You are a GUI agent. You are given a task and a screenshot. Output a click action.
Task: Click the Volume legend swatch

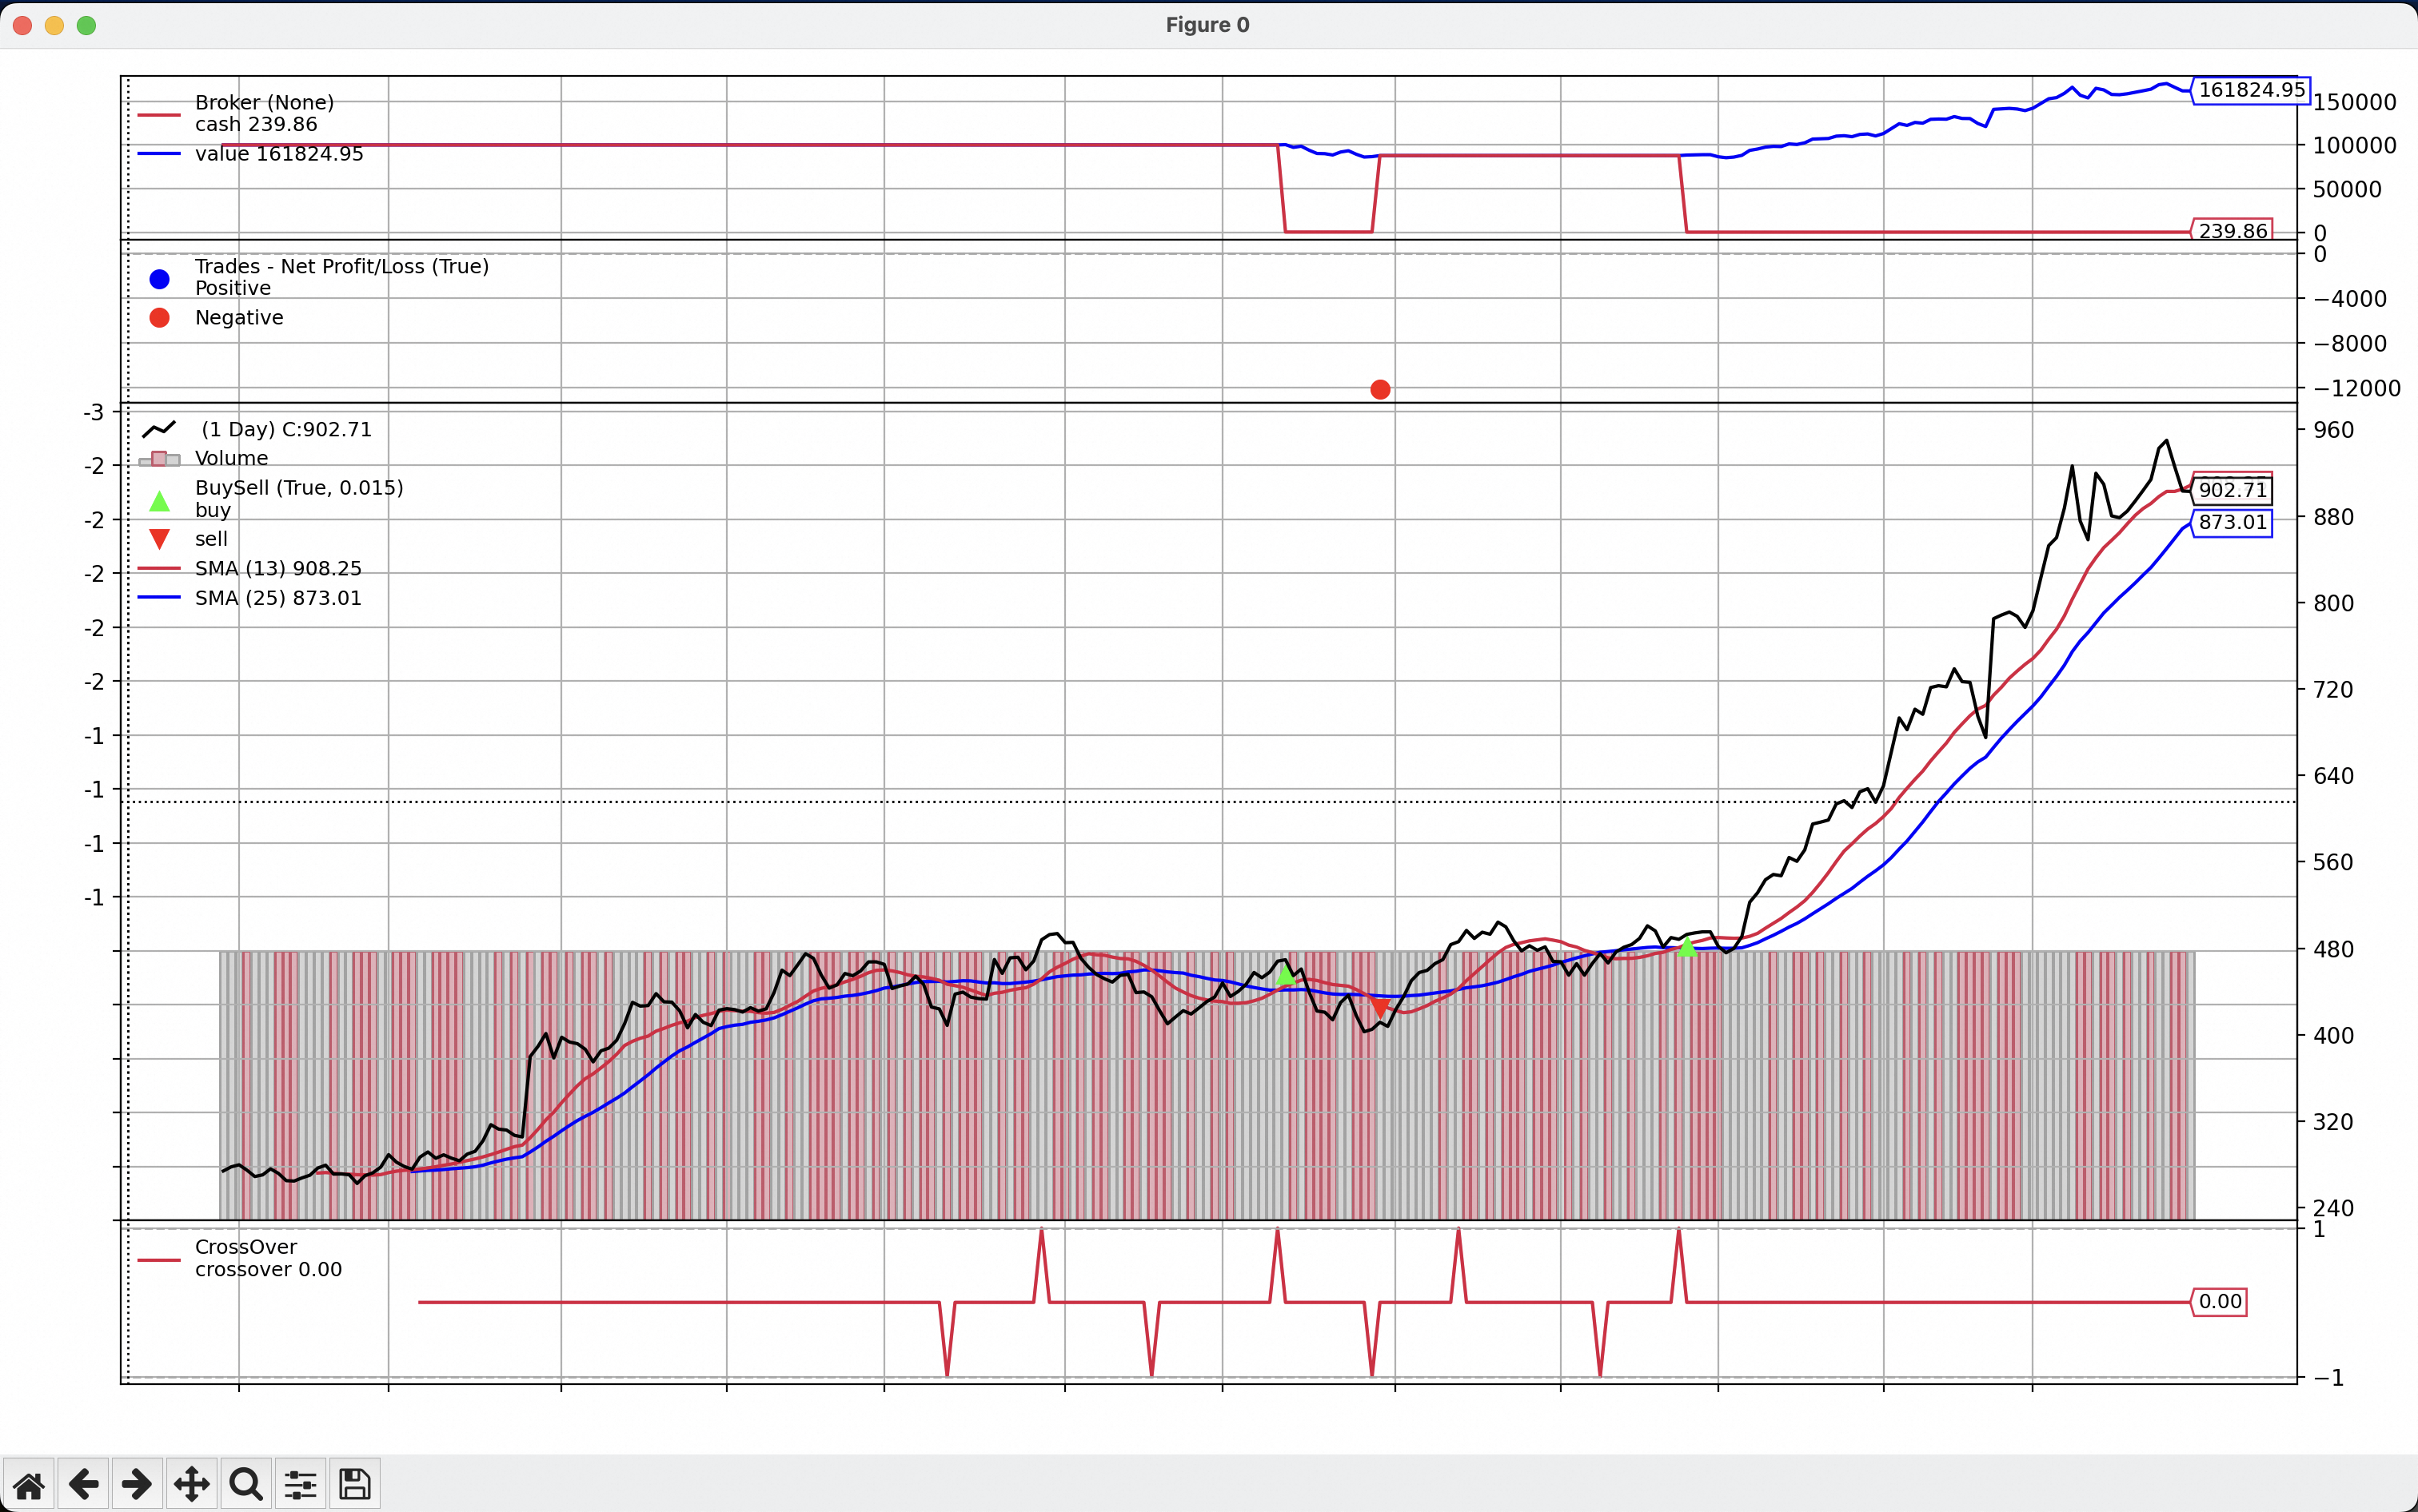point(159,459)
